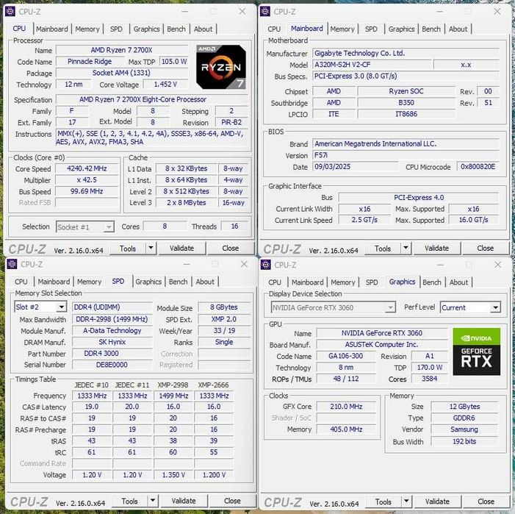Click the XMP-2998 voltage 1.350 V cell
Image resolution: width=515 pixels, height=514 pixels.
(x=173, y=475)
